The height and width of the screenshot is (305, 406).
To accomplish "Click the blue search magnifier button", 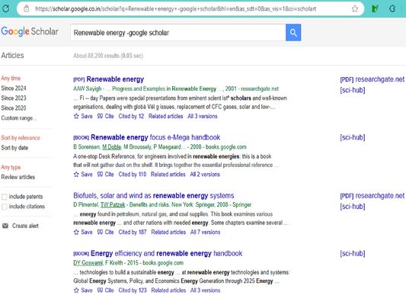I will 293,33.
